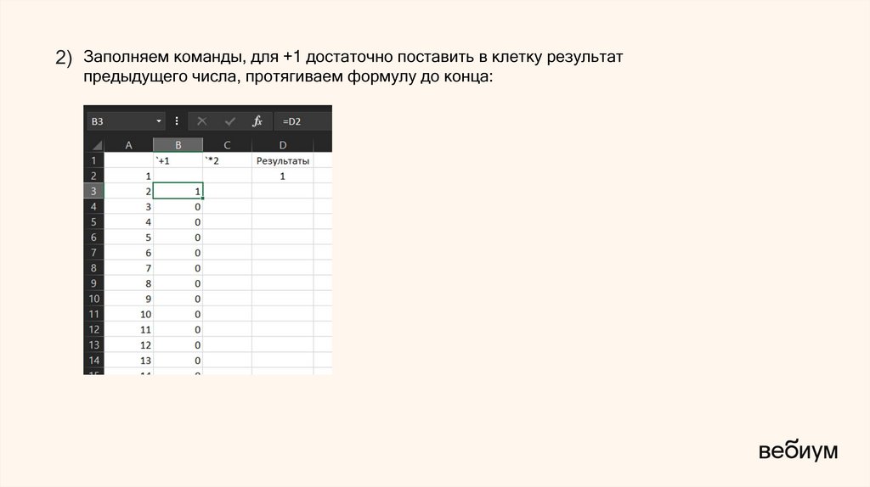This screenshot has height=487, width=870.
Task: Select column C header
Action: click(x=227, y=145)
